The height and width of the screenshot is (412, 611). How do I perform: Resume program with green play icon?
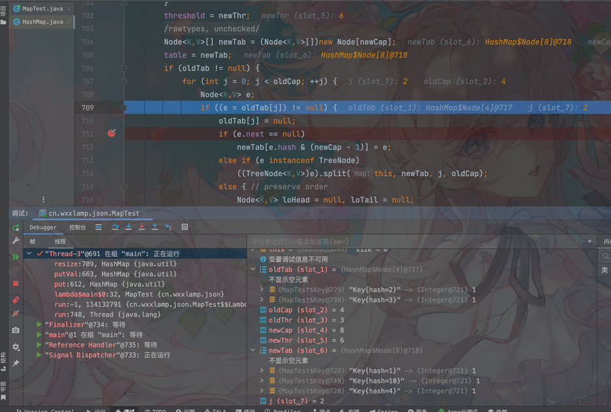(x=16, y=257)
